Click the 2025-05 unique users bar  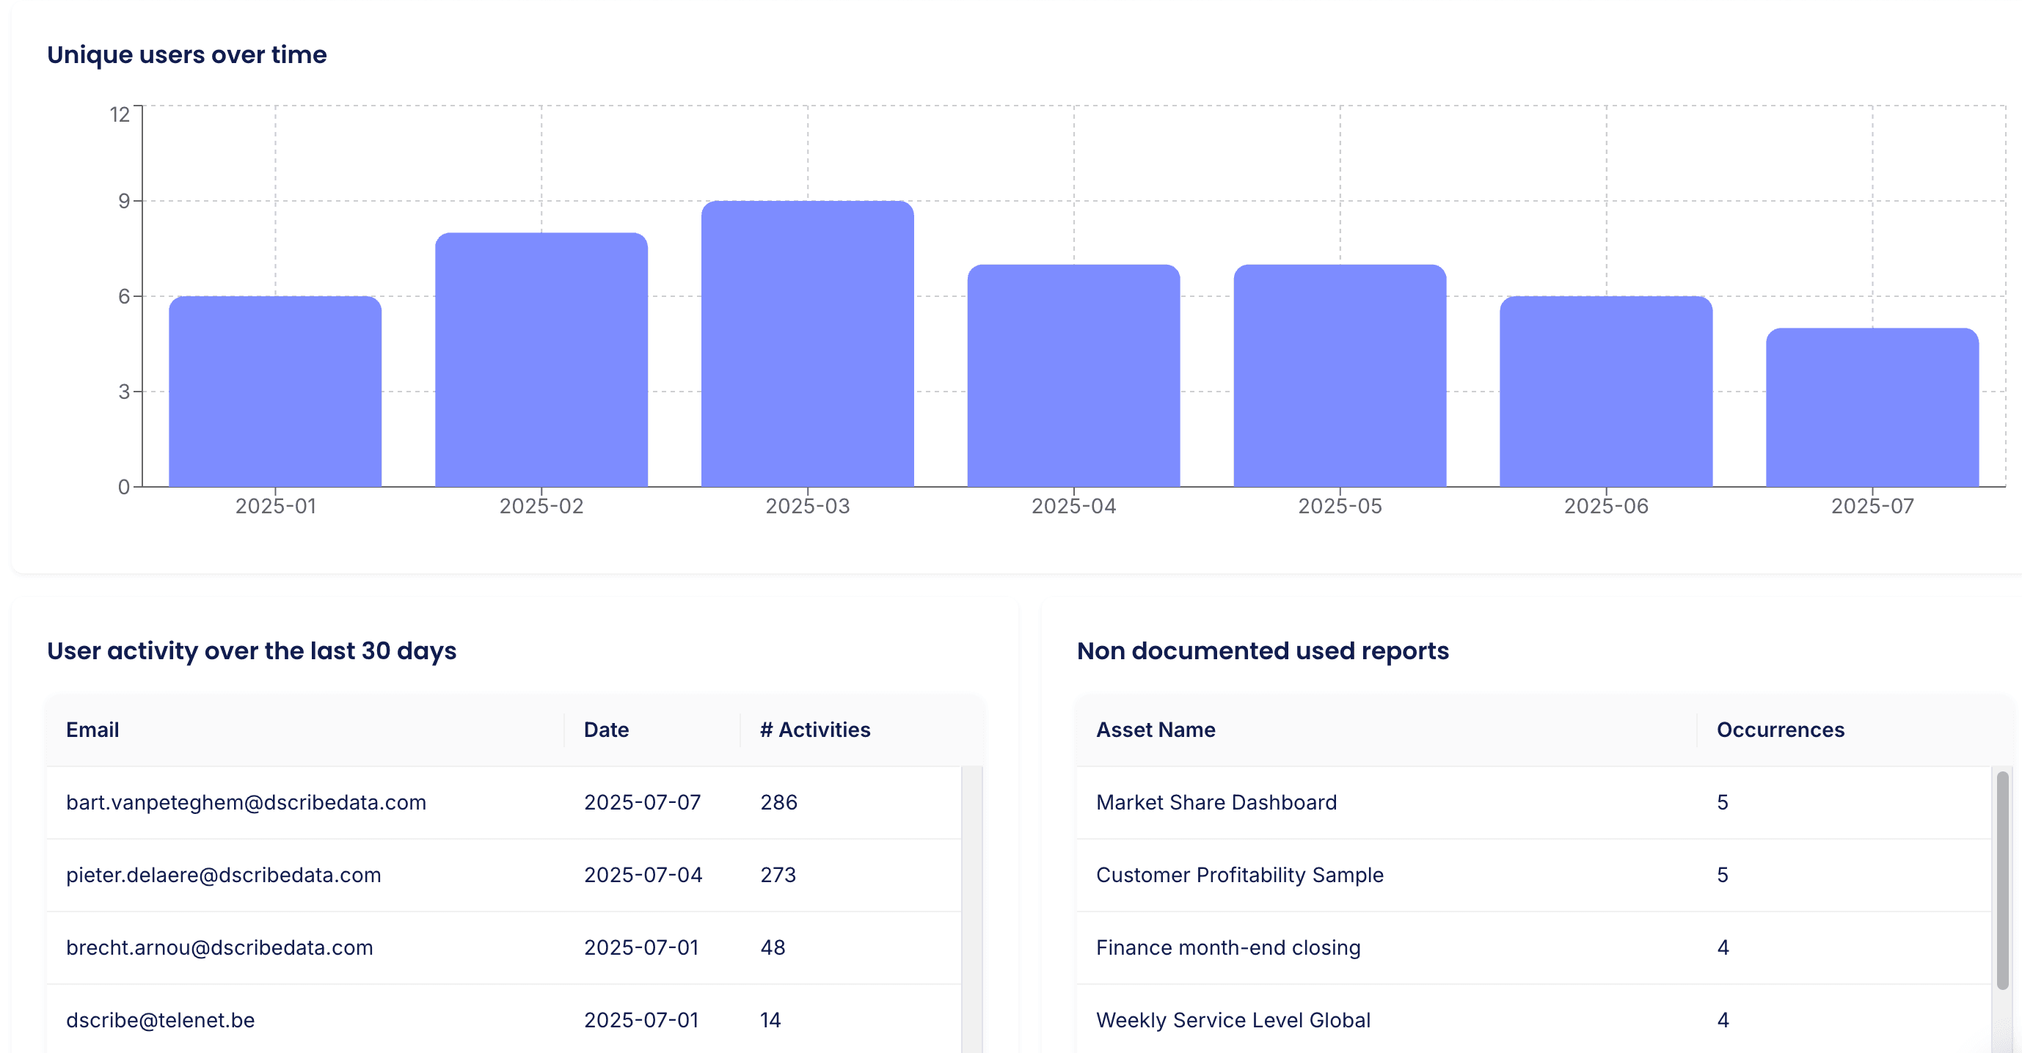coord(1339,375)
